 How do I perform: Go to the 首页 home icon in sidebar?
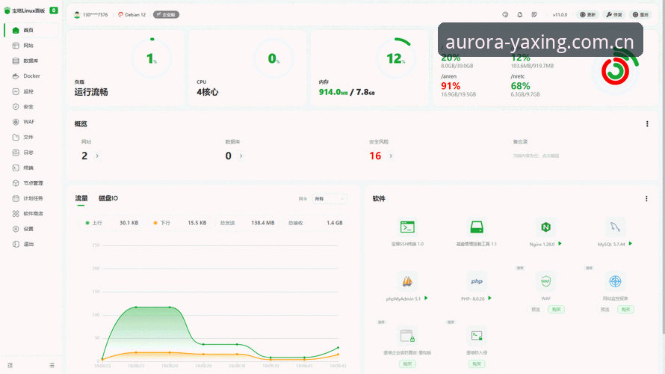16,30
